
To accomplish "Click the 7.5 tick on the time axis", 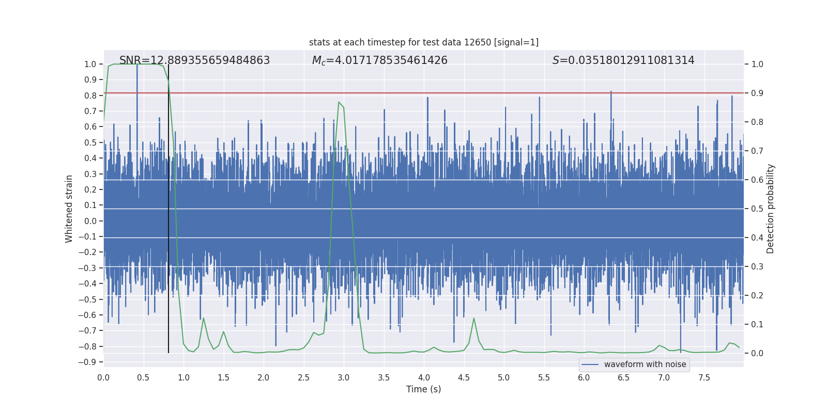I will pyautogui.click(x=704, y=377).
